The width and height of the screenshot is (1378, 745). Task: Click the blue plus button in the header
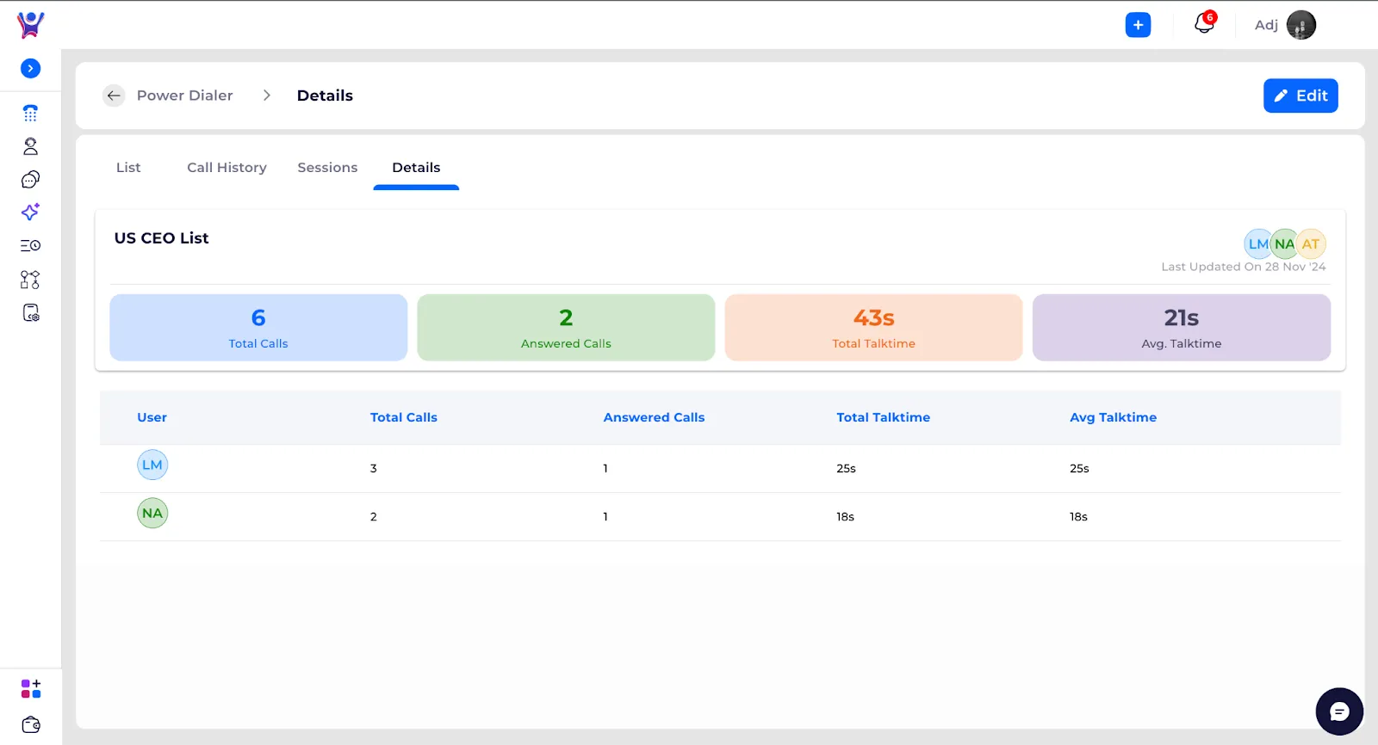pyautogui.click(x=1138, y=25)
